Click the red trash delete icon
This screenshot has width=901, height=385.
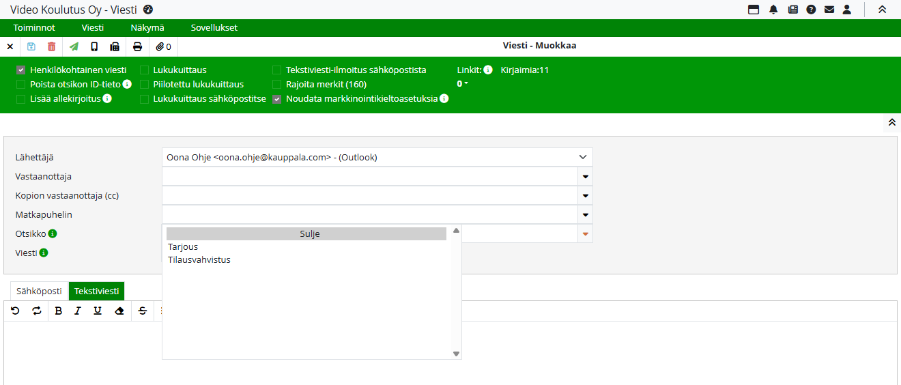tap(52, 46)
